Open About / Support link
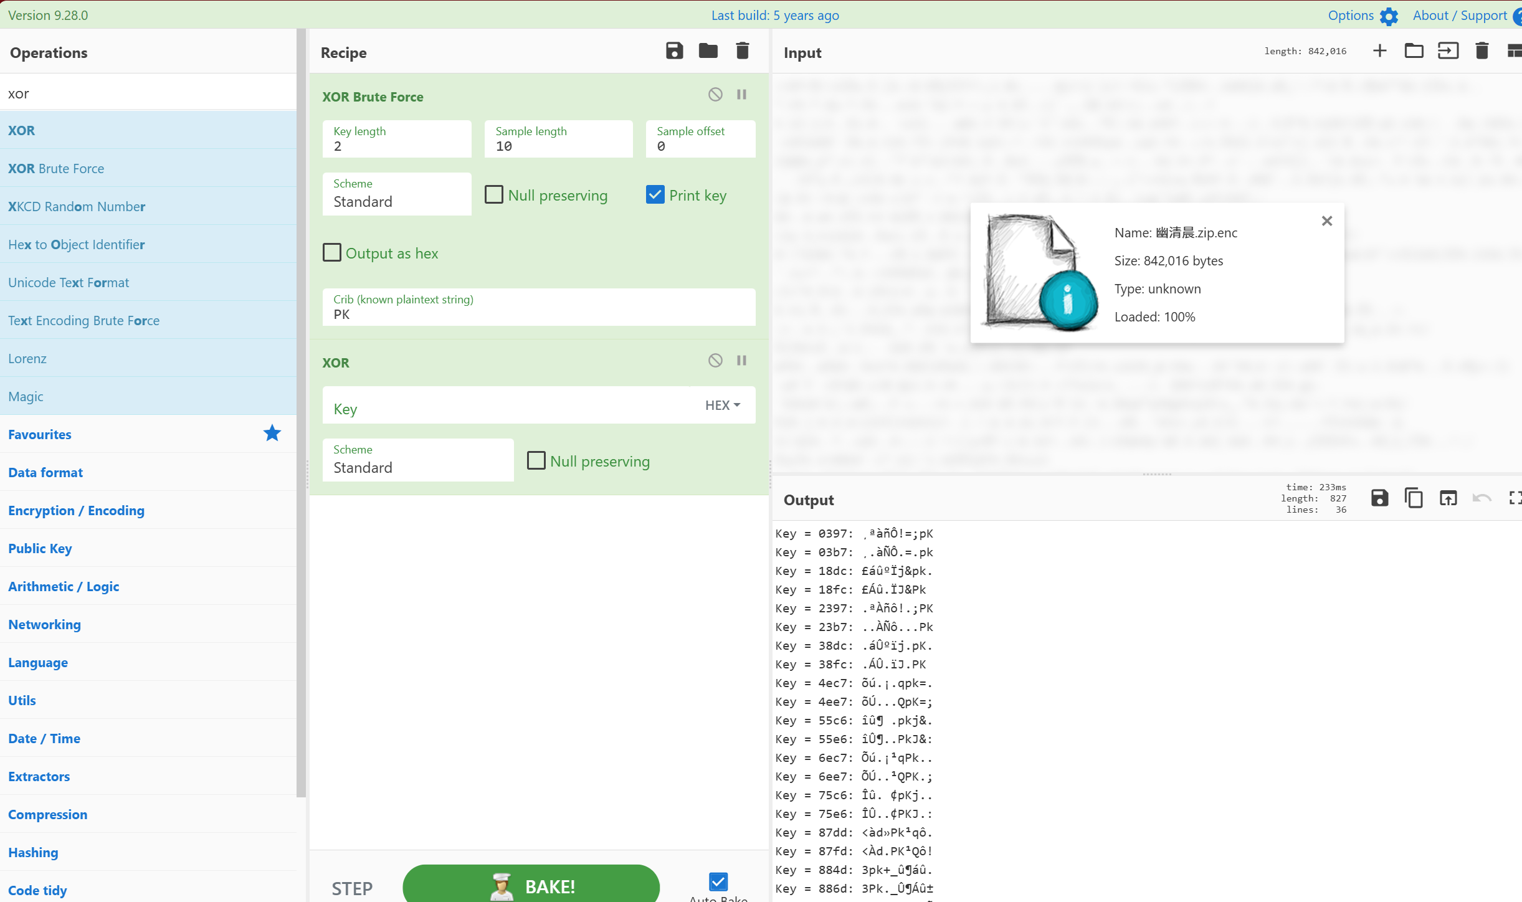Viewport: 1522px width, 902px height. [1459, 16]
